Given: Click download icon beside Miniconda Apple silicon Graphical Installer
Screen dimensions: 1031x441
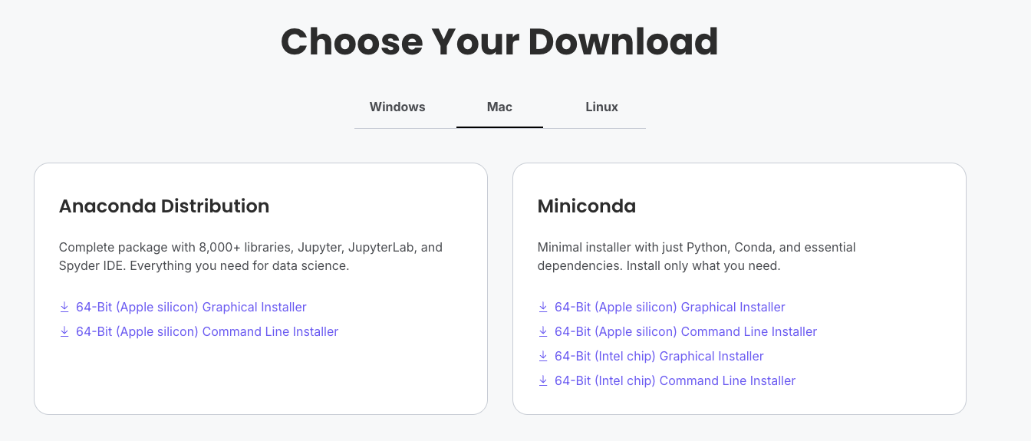Looking at the screenshot, I should [543, 308].
